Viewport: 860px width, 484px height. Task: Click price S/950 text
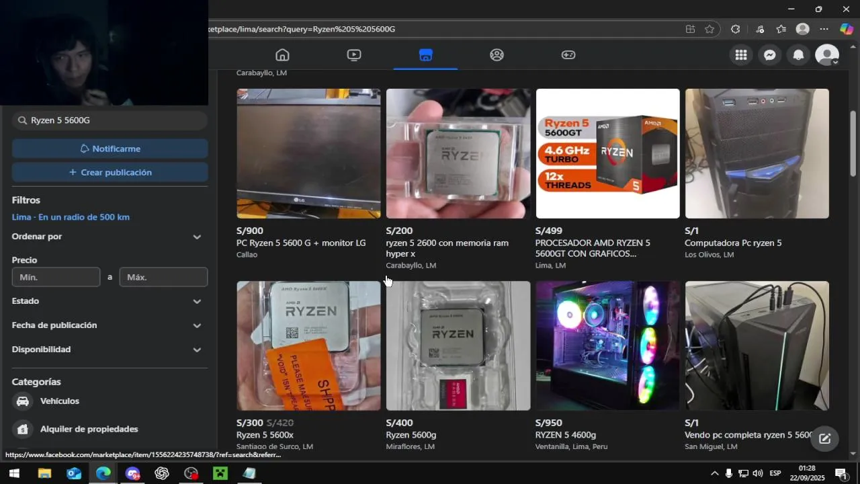(x=549, y=423)
